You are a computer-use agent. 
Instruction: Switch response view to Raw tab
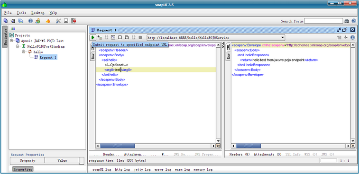pos(228,56)
